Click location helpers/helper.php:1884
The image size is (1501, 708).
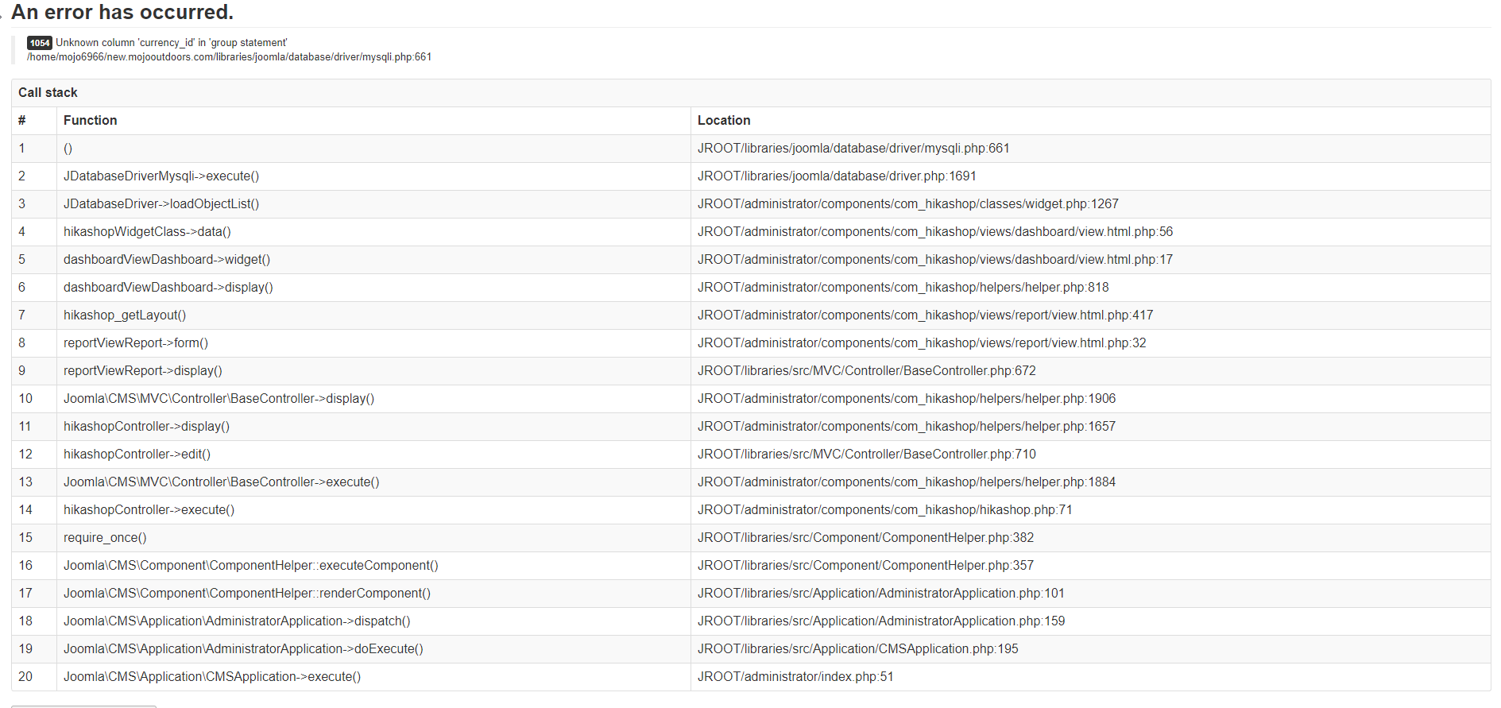907,482
